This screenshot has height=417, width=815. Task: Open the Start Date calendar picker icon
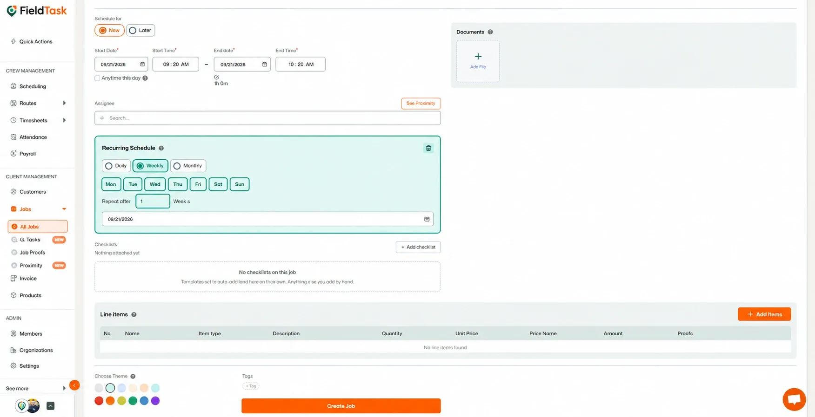pos(142,64)
